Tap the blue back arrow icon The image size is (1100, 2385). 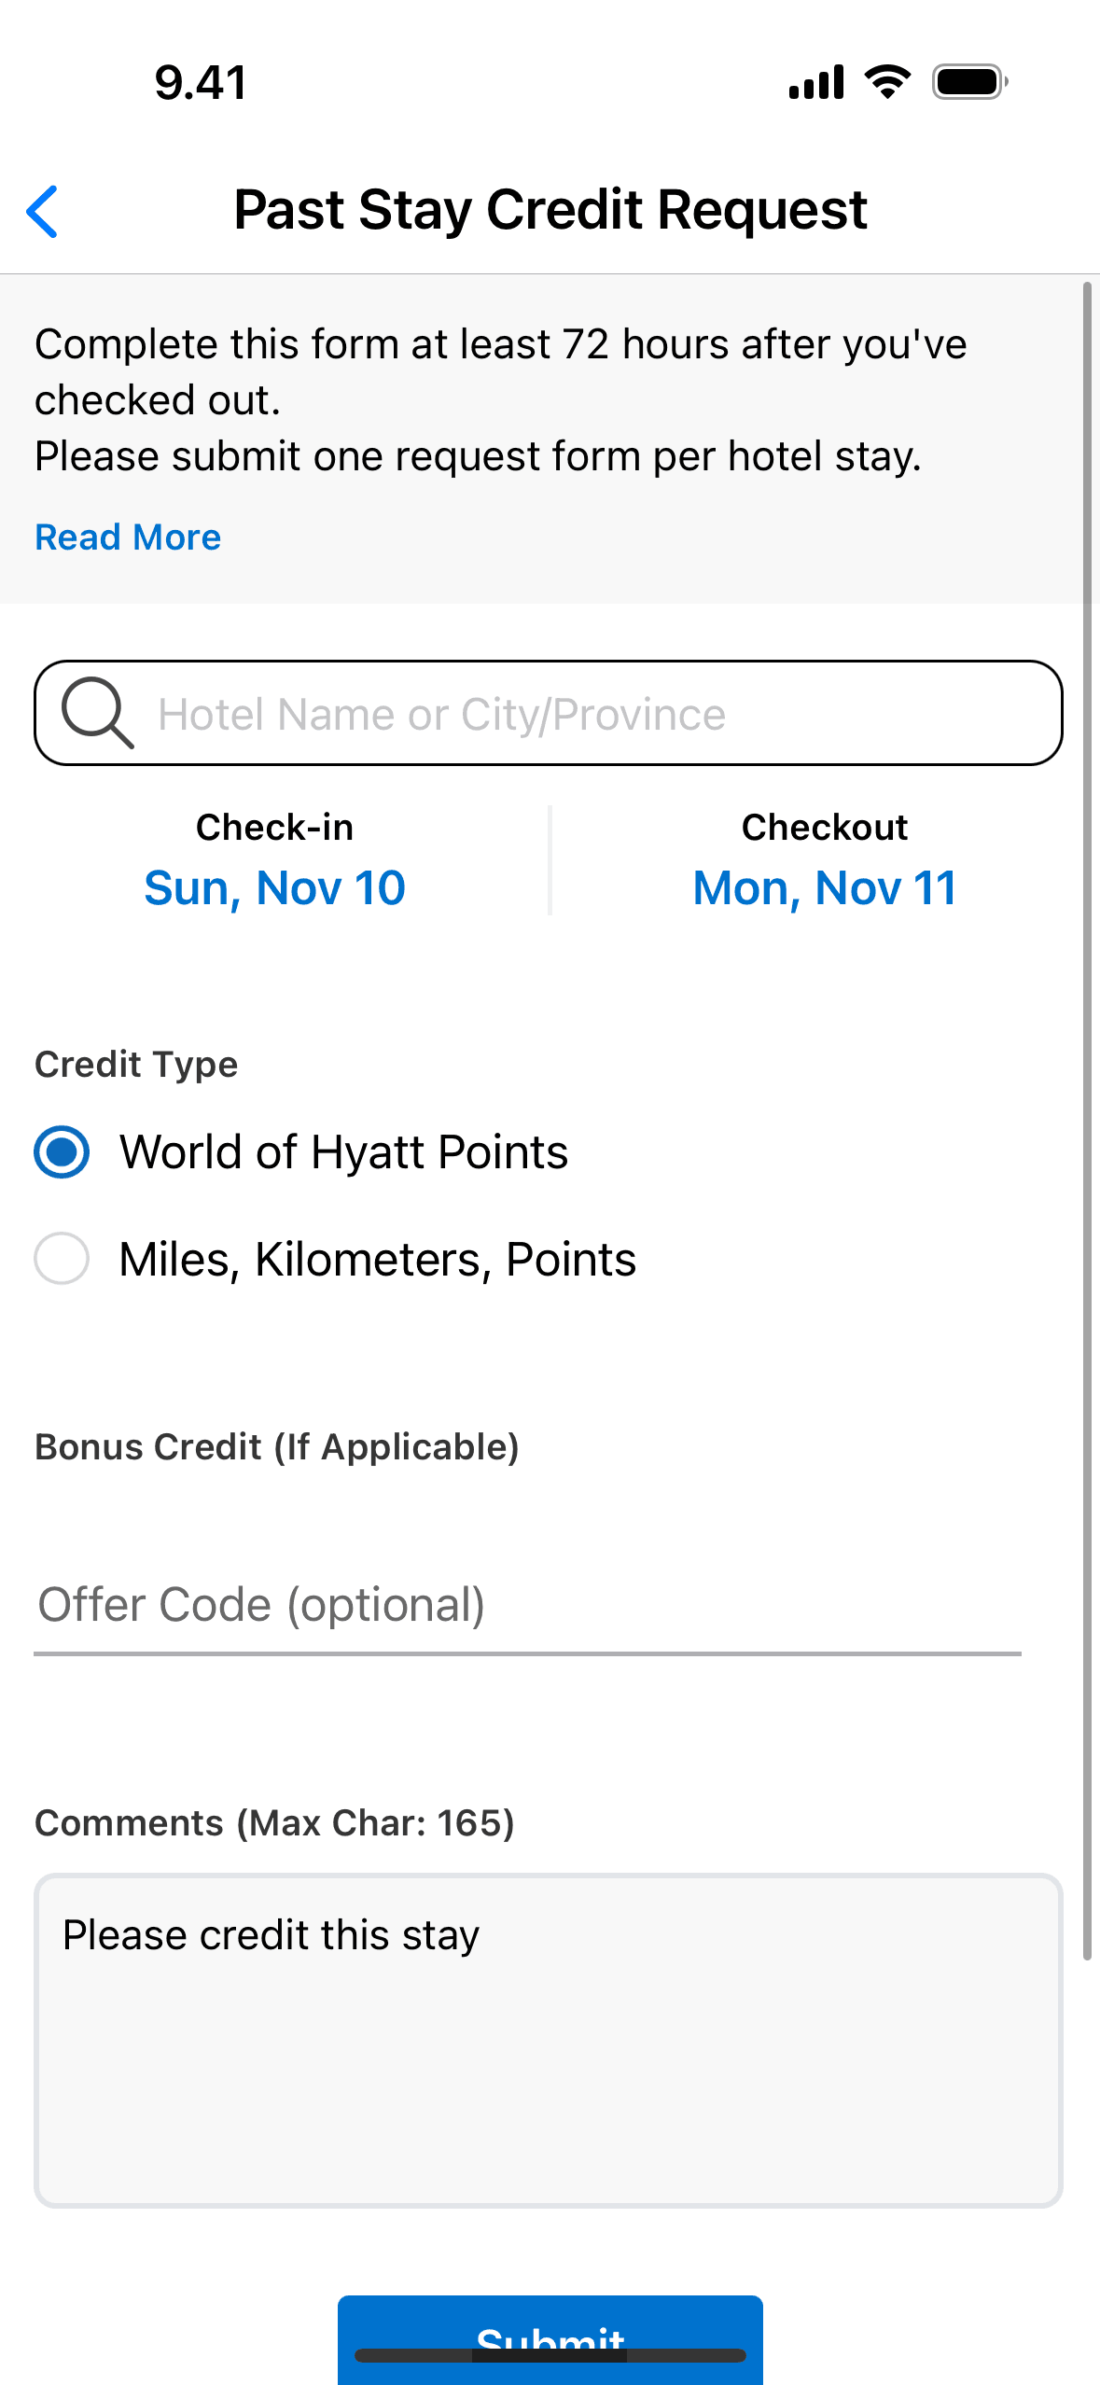[43, 212]
